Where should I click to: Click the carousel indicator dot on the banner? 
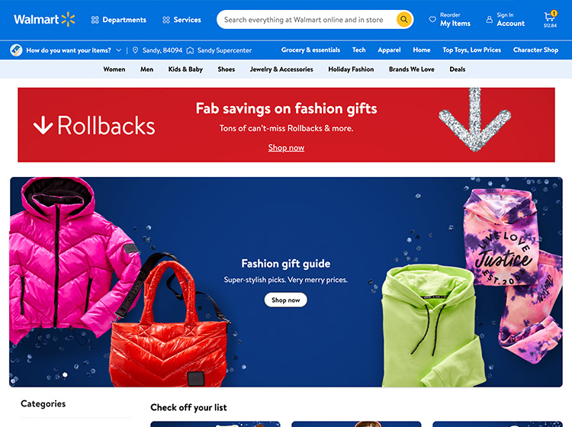tap(65, 374)
